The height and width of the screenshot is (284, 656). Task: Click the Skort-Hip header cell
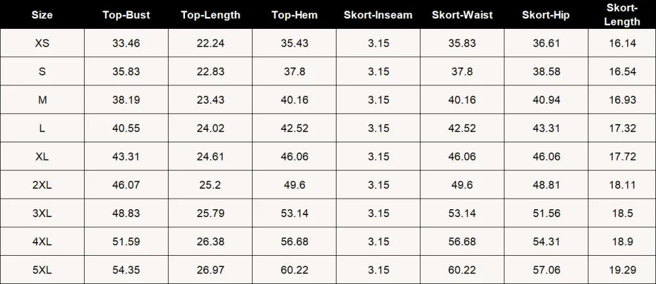(546, 14)
